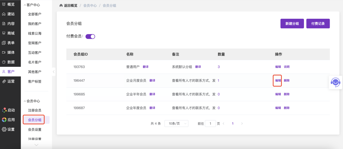Toggle the 付费会员 switch off
The height and width of the screenshot is (149, 343).
(x=90, y=36)
